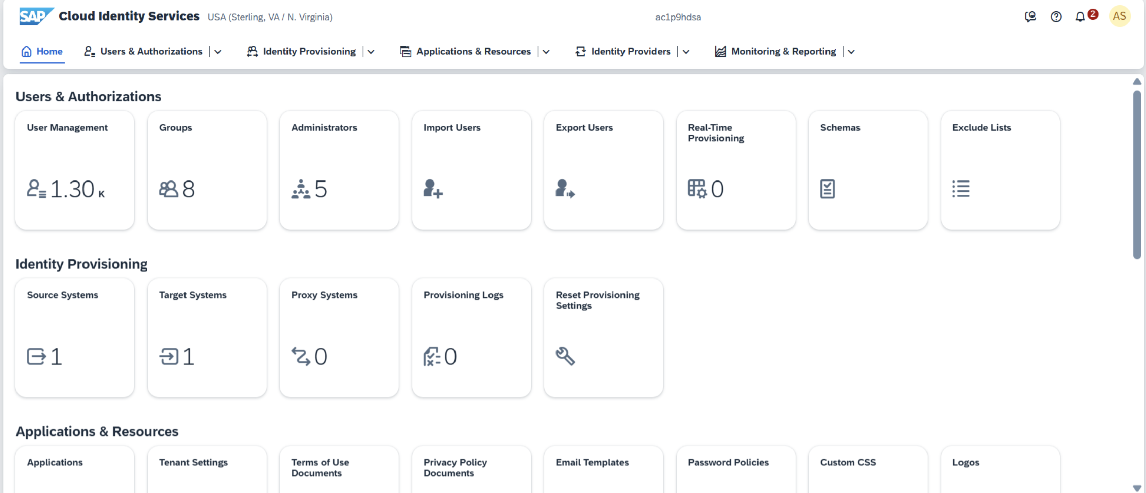This screenshot has height=493, width=1146.
Task: Click the Schemas checklist icon
Action: [x=827, y=189]
